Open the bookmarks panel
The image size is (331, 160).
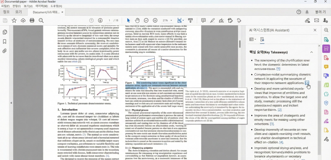(5, 41)
